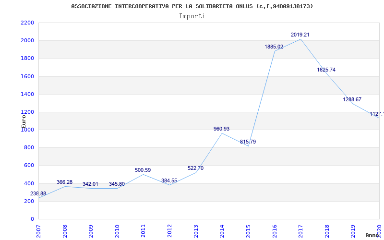
Task: Select the 2011 x-axis tick label
Action: 144,231
